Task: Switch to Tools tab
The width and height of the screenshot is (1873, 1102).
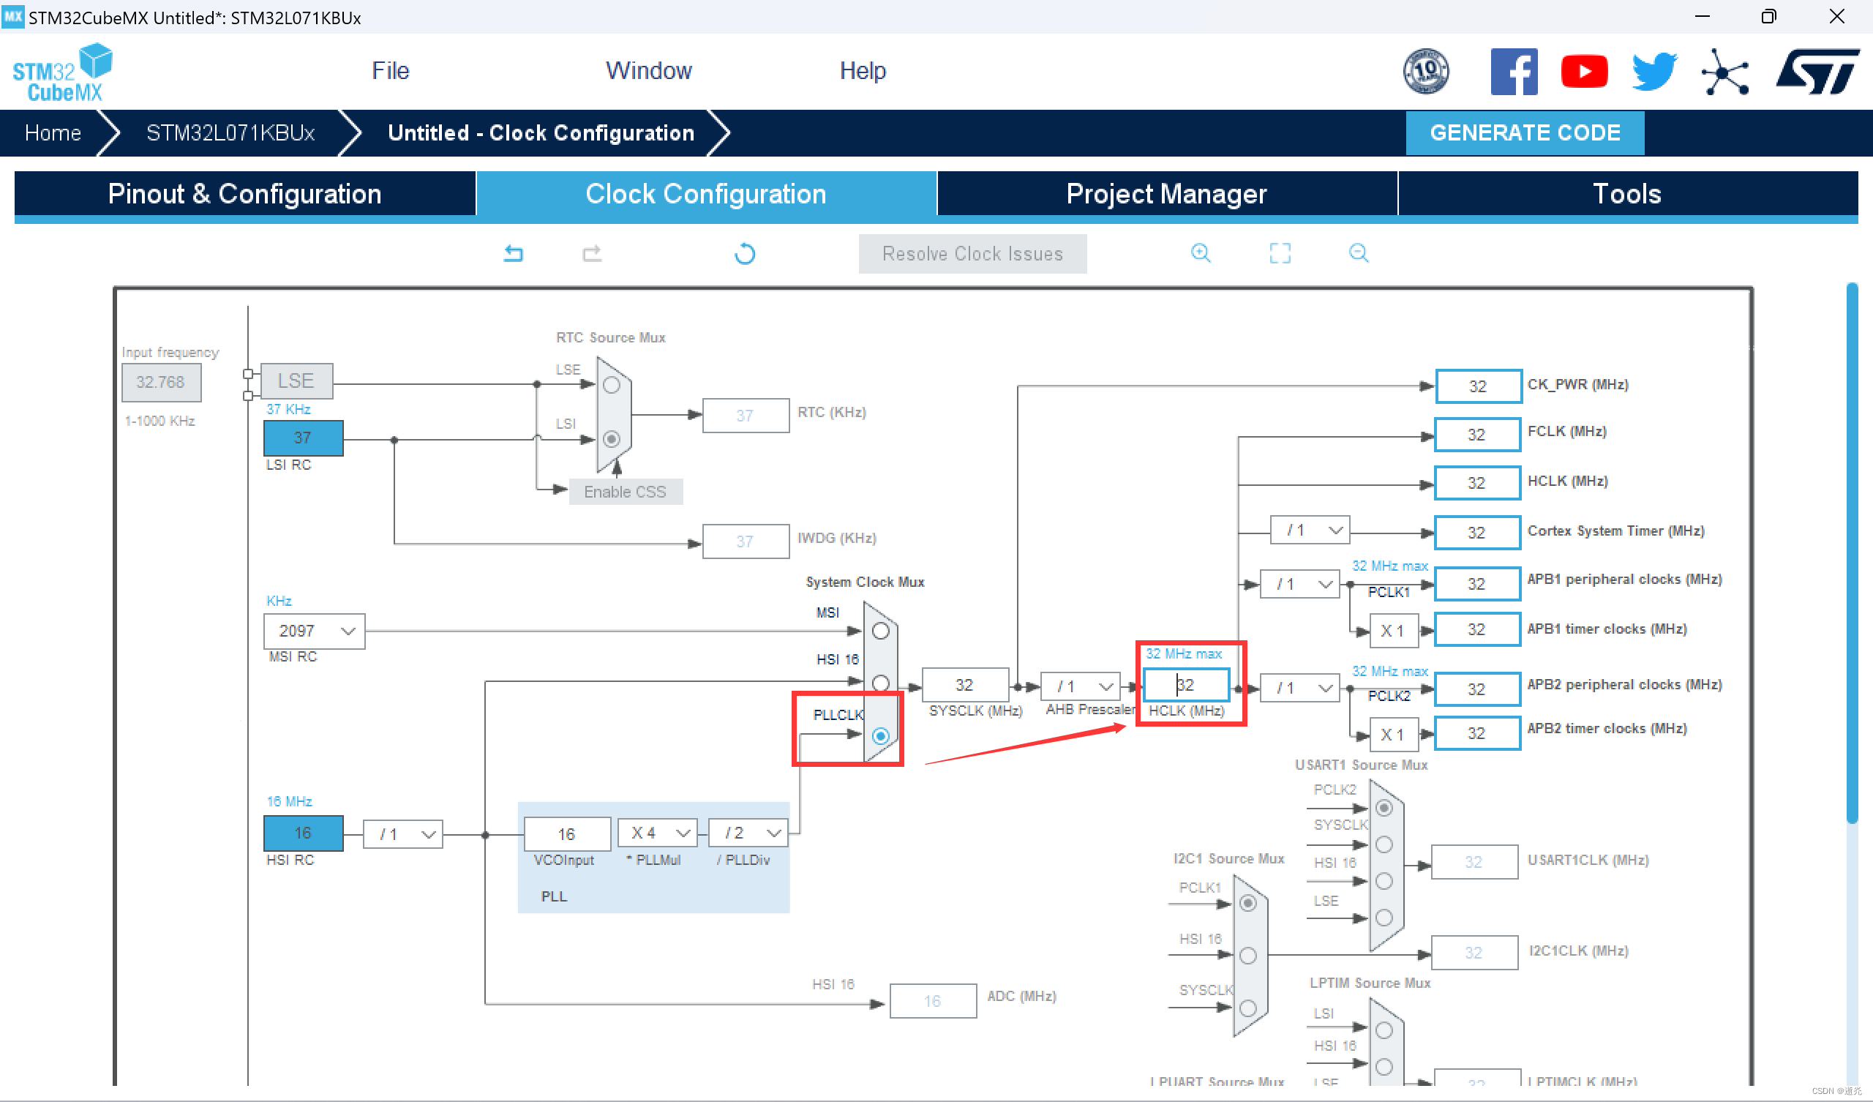Action: pyautogui.click(x=1627, y=193)
